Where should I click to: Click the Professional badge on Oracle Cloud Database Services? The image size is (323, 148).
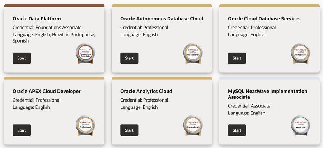tap(300, 53)
